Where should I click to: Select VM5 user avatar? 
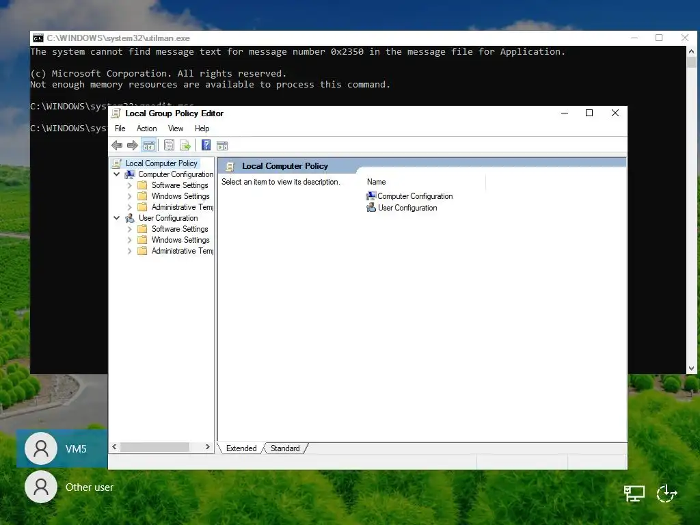pyautogui.click(x=40, y=448)
